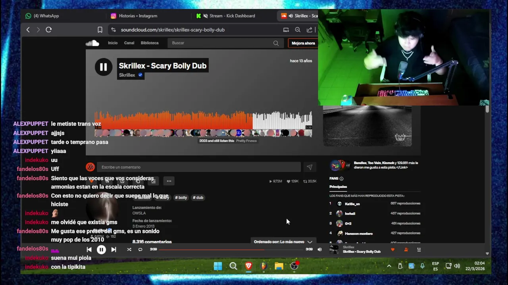Viewport: 508px width, 285px height.
Task: Click the track title in bottom player
Action: click(362, 252)
